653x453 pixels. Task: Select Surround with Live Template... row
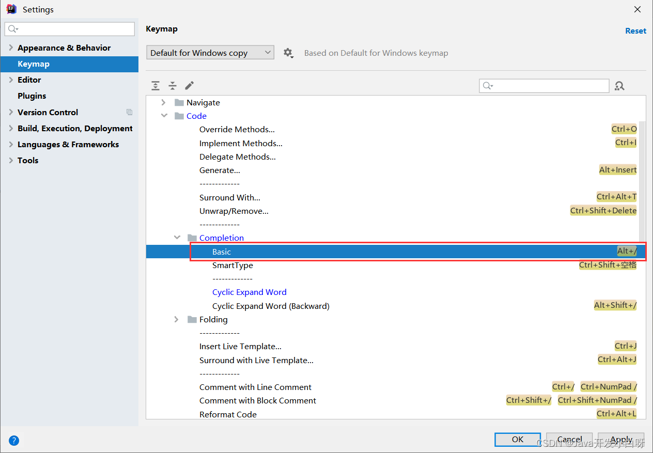pos(396,360)
